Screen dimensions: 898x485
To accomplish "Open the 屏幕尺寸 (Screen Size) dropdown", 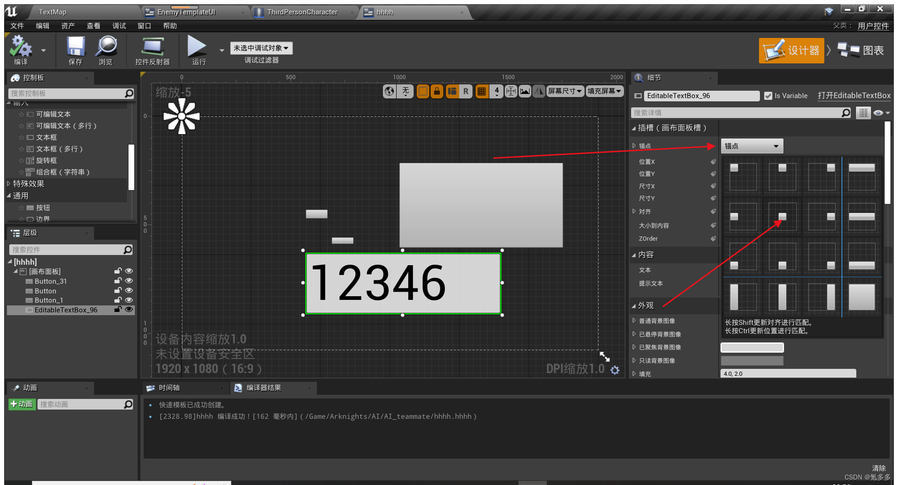I will point(565,92).
